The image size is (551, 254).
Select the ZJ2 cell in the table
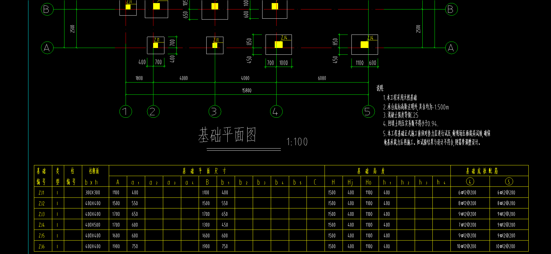click(42, 203)
